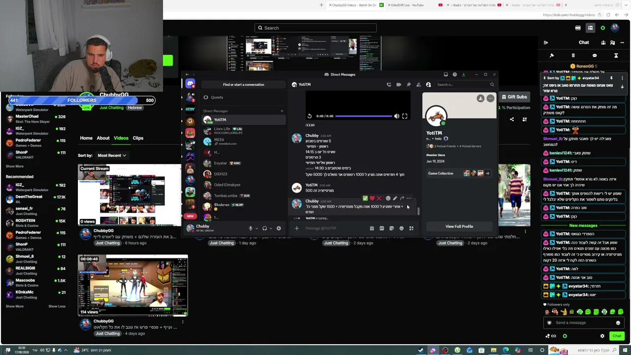Enter fullscreen on Discord video attachment

405,116
